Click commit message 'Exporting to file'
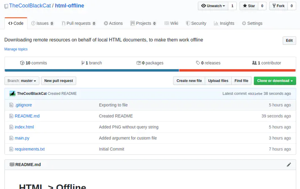Image resolution: width=300 pixels, height=189 pixels. point(113,105)
